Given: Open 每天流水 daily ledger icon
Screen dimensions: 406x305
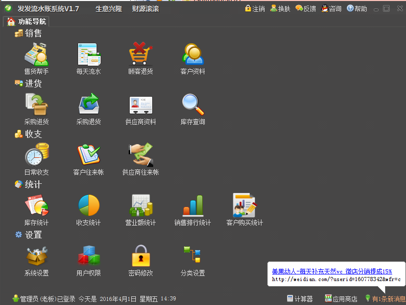Looking at the screenshot, I should [x=89, y=54].
